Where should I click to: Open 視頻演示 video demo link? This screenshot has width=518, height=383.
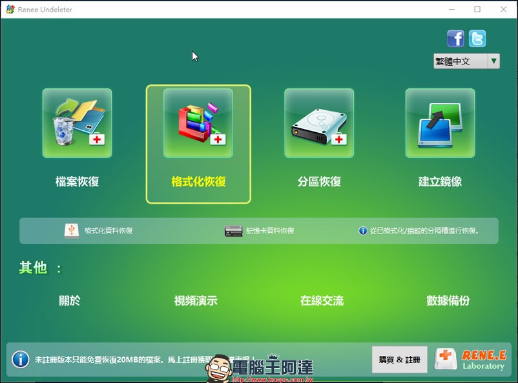196,300
